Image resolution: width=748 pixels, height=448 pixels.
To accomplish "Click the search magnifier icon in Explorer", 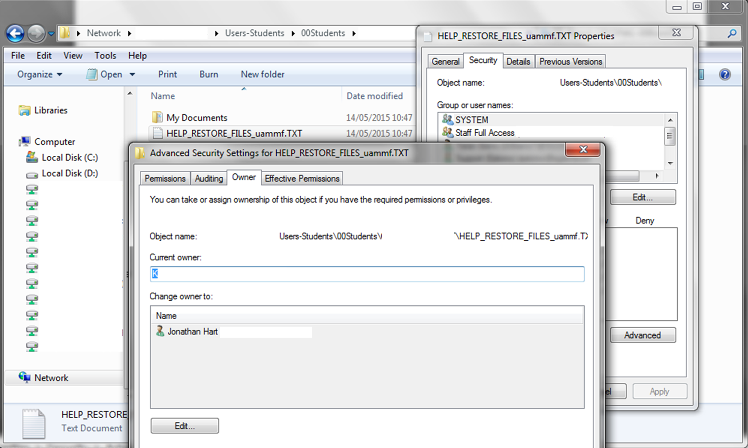I will pyautogui.click(x=732, y=34).
